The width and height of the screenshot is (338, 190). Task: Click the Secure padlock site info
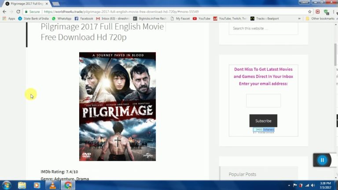click(32, 11)
